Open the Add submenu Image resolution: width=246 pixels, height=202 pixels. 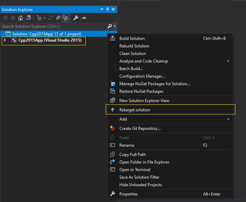170,119
